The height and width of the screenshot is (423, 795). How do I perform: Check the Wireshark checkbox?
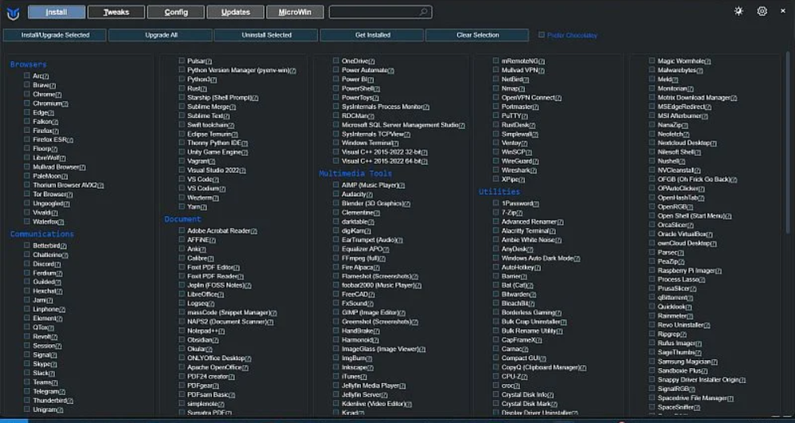click(495, 170)
